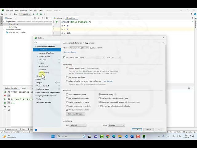The height and width of the screenshot is (148, 197).
Task: Open the Theme dropdown showing Windows 10 Light
Action: pyautogui.click(x=79, y=48)
